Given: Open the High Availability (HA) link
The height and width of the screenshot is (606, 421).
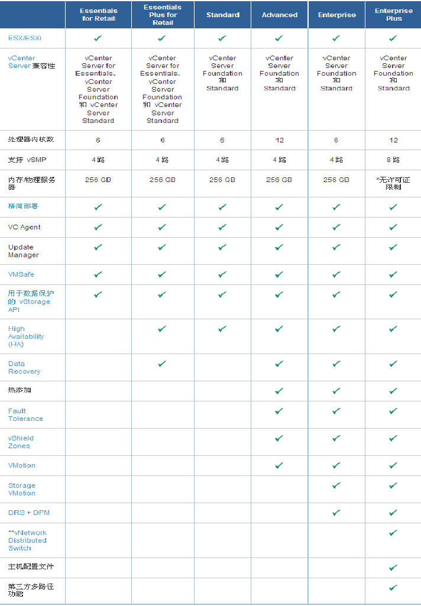Looking at the screenshot, I should click(26, 336).
